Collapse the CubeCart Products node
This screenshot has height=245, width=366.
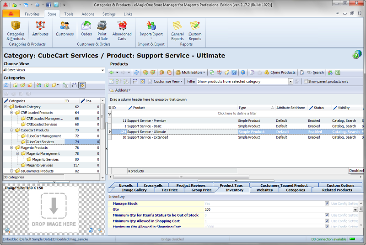11,130
